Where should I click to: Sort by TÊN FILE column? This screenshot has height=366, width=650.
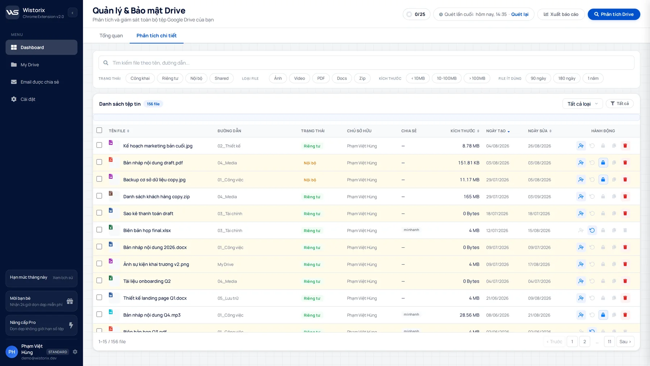pos(119,131)
